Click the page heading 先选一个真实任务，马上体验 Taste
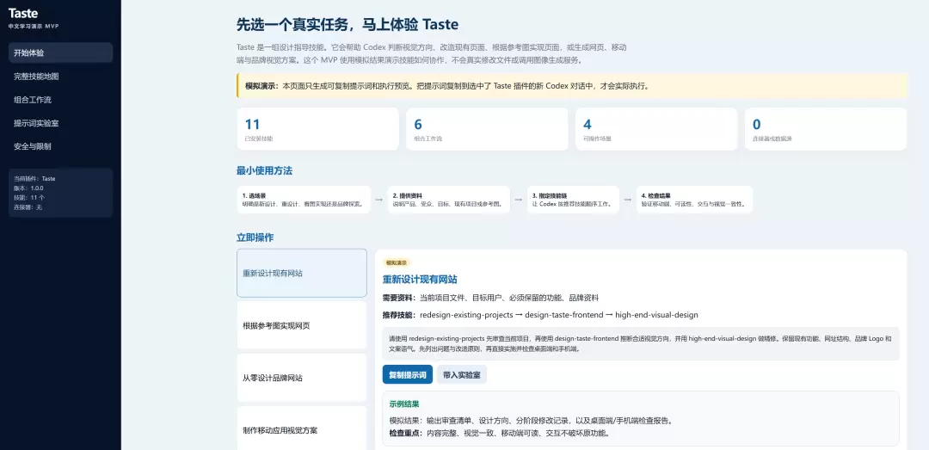The width and height of the screenshot is (929, 450). coord(348,25)
